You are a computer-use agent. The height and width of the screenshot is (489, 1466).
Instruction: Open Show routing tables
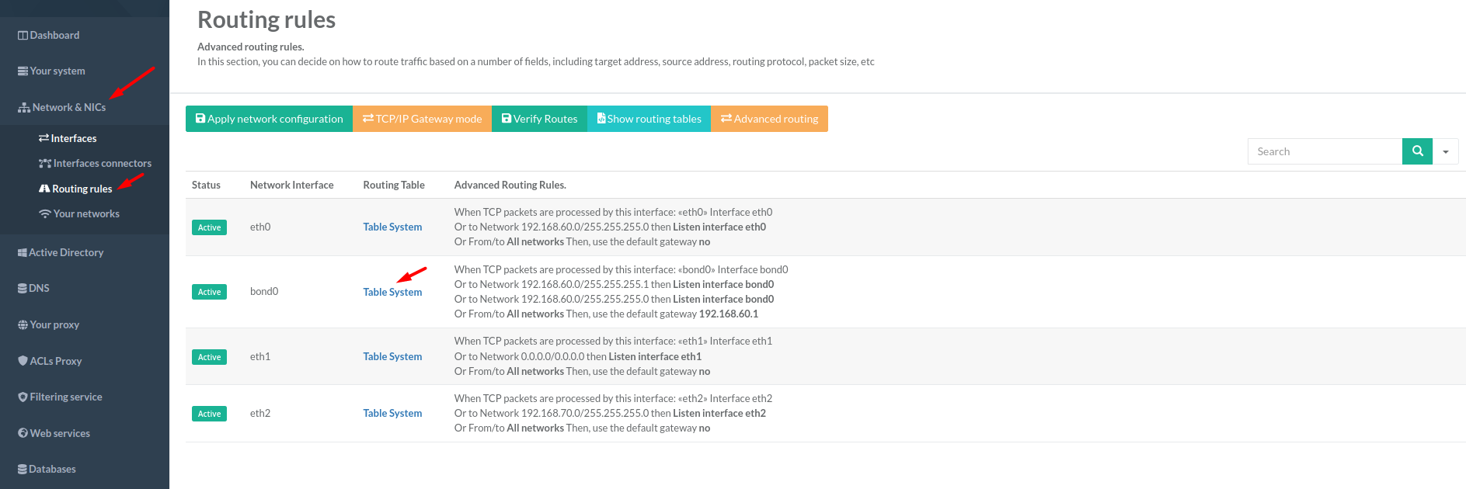pyautogui.click(x=649, y=119)
